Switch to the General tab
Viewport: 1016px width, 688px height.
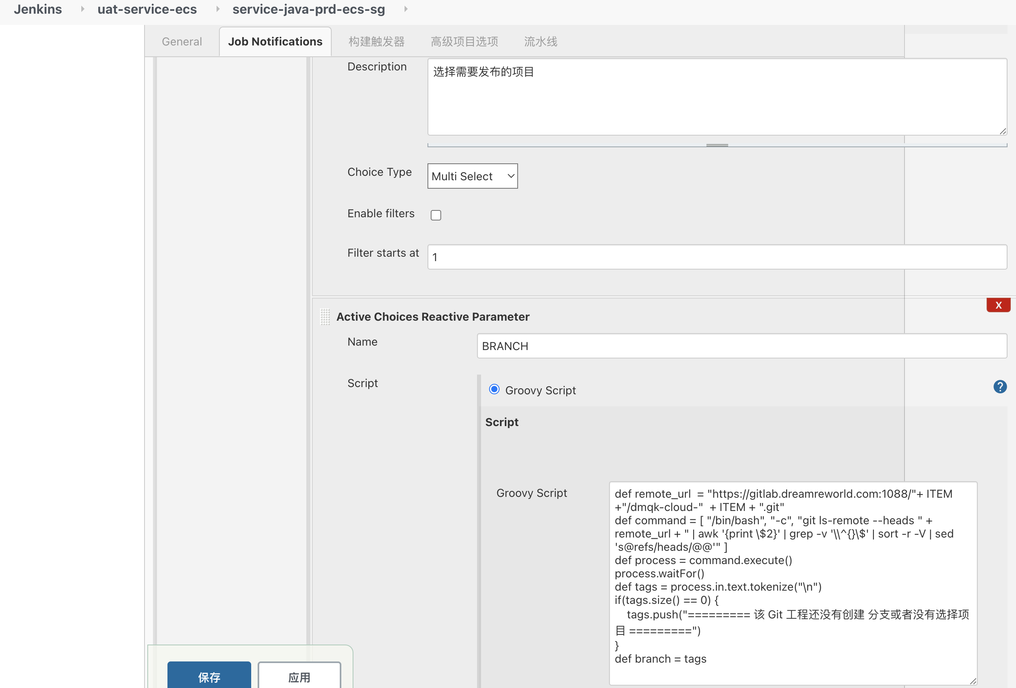182,41
